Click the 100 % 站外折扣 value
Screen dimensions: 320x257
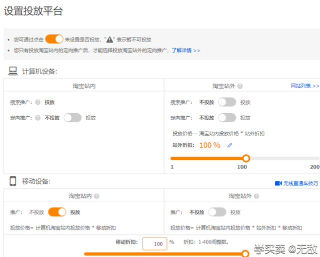(210, 145)
